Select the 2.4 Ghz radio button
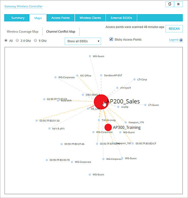Image resolution: width=188 pixels, height=198 pixels. [x=17, y=40]
